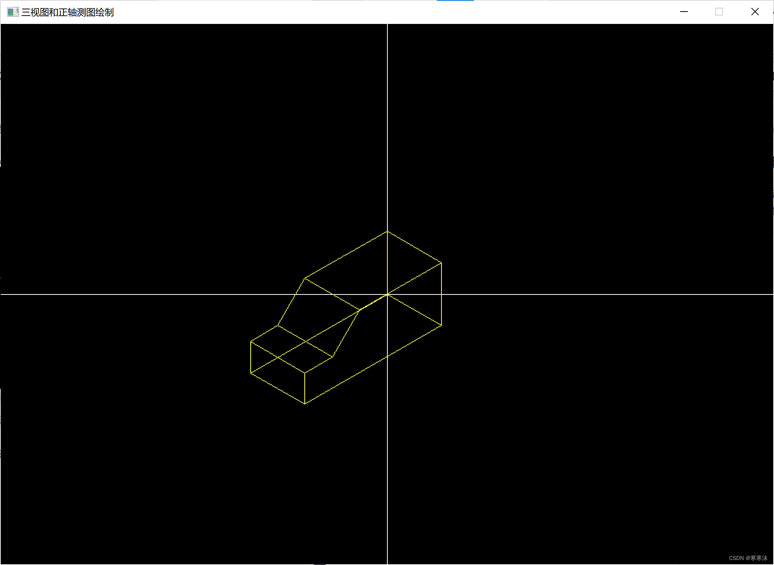Click the application icon in the title bar
The image size is (774, 565).
coord(13,12)
